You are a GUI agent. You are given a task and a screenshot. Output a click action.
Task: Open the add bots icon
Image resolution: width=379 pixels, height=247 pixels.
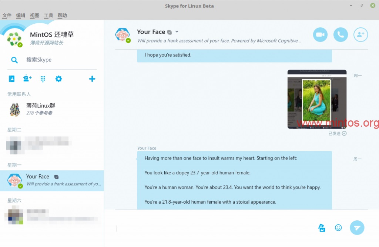coord(27,79)
